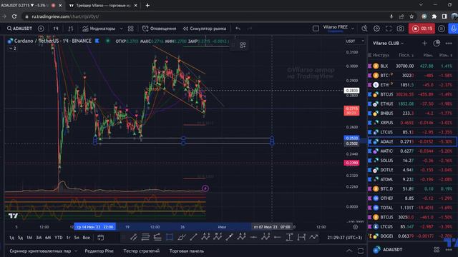Expand the Vilarso FREE layout dropdown arrow
Screen dimensions: 458x257
(x=353, y=29)
